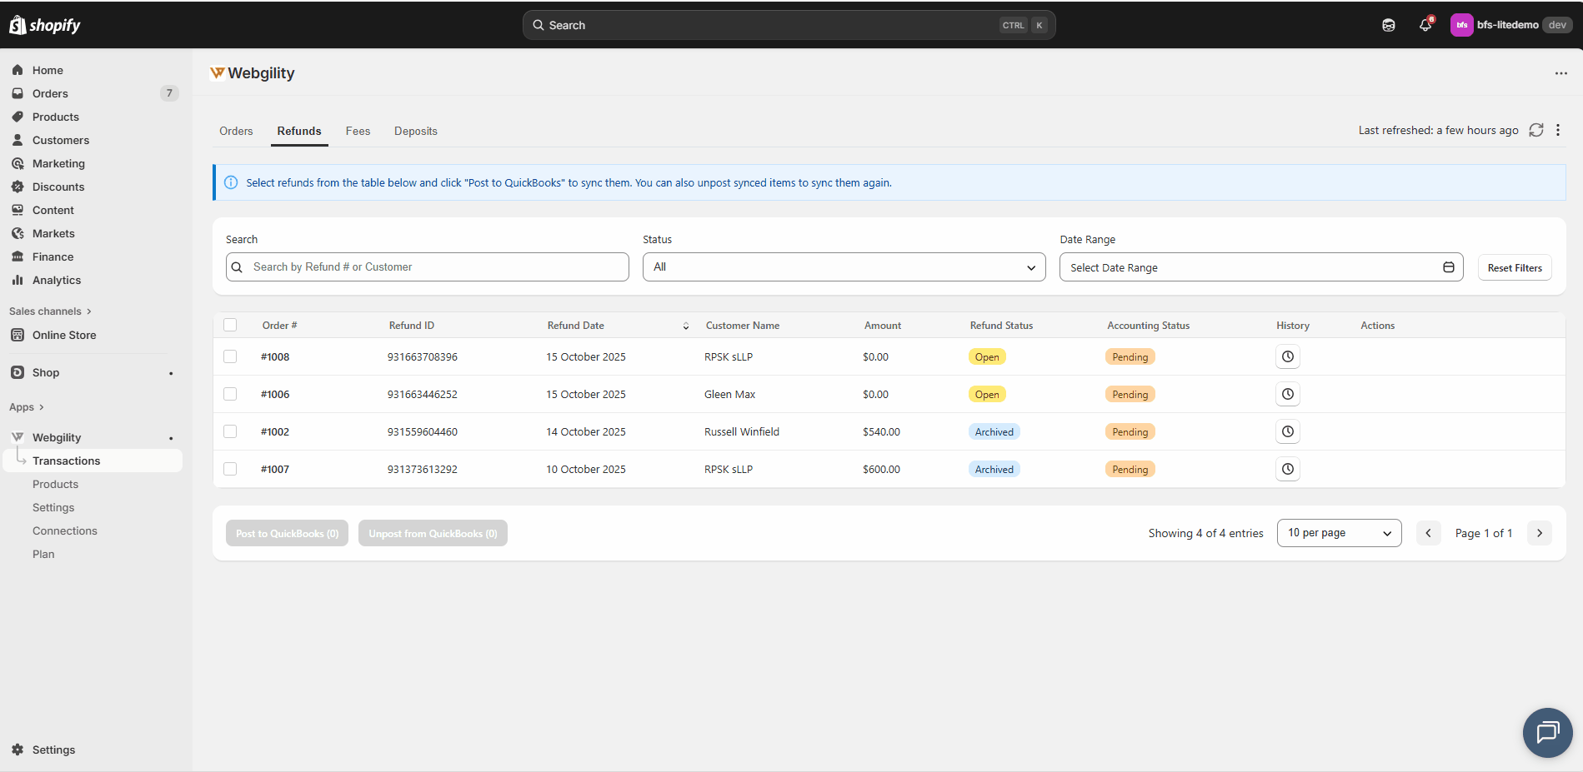Open Connections under Webgility in sidebar
Image resolution: width=1583 pixels, height=772 pixels.
(x=65, y=530)
